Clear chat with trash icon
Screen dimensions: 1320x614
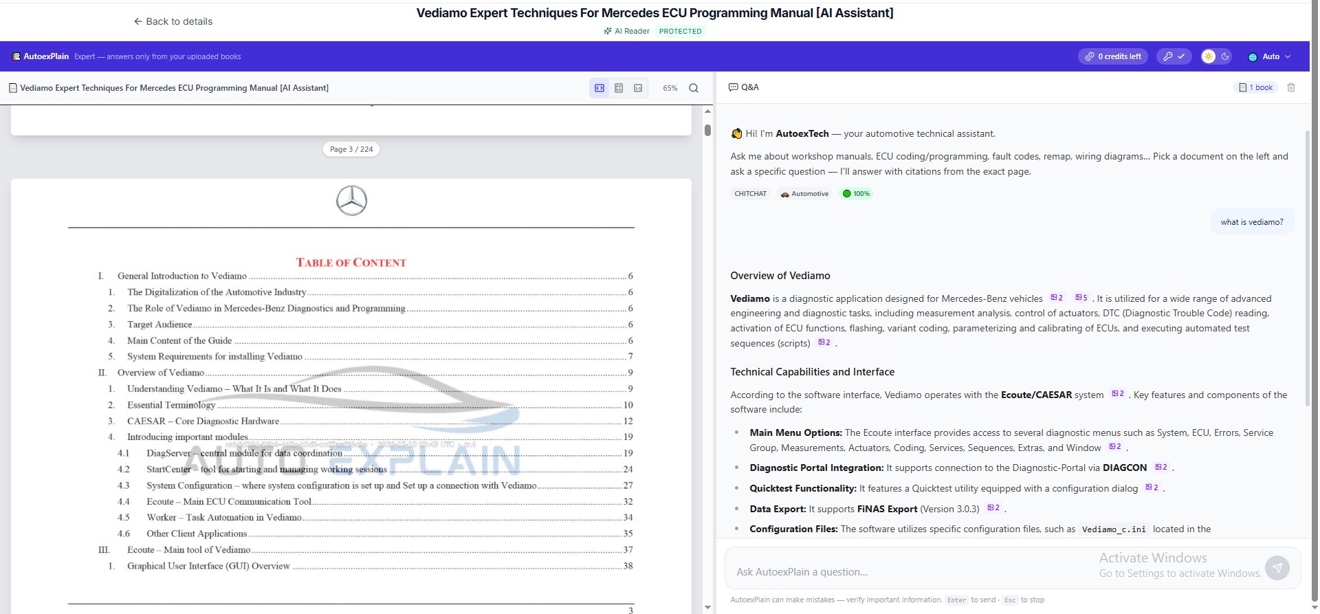click(x=1291, y=87)
